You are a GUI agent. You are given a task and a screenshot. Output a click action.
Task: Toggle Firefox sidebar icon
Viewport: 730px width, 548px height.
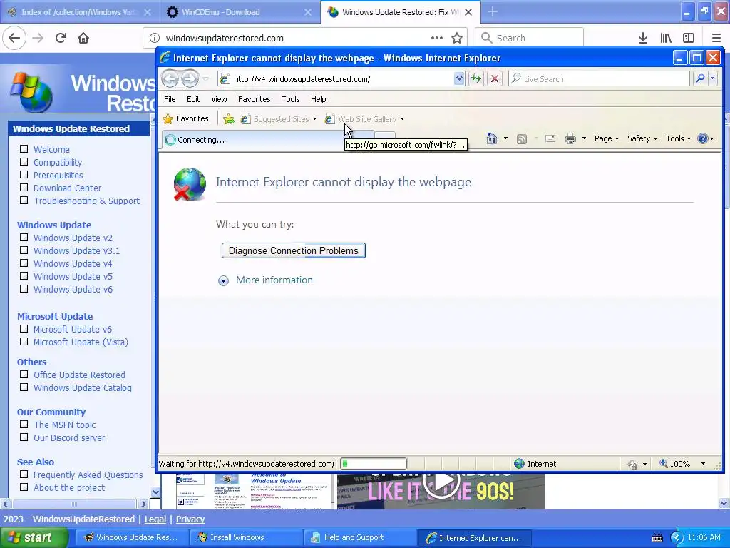click(689, 39)
